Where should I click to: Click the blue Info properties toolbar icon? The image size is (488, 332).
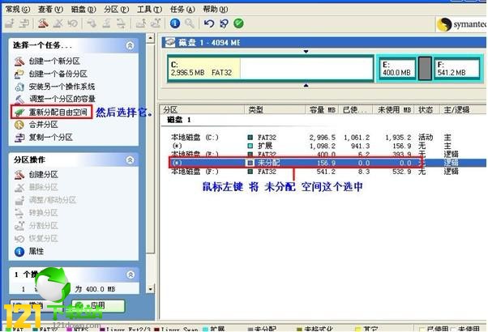(175, 23)
